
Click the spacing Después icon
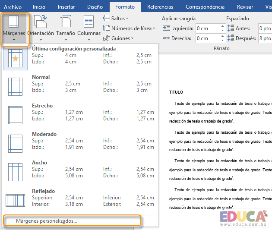(231, 38)
